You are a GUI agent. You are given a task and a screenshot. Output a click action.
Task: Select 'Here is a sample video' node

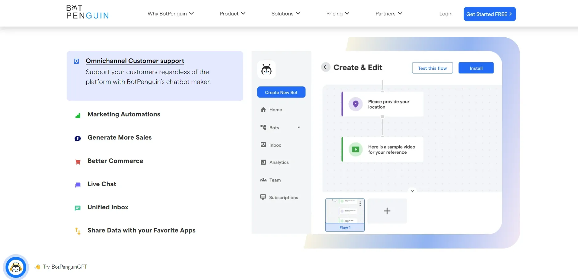pos(383,149)
